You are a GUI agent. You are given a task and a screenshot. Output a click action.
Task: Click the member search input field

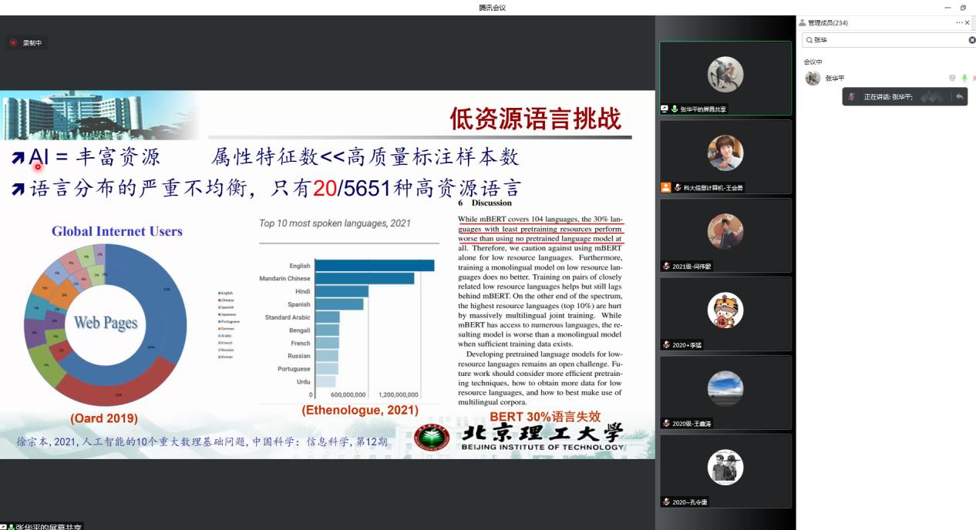(889, 40)
